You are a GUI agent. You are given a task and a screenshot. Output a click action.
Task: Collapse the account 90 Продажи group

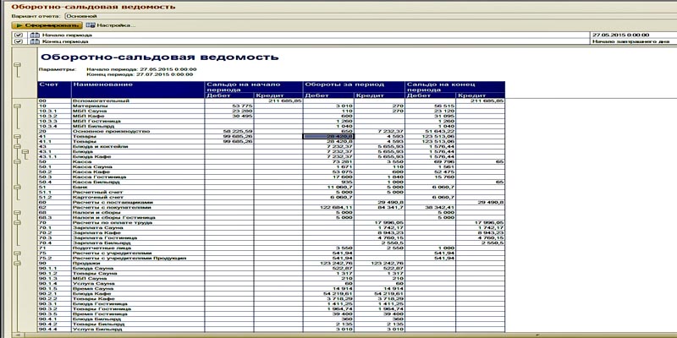(17, 264)
